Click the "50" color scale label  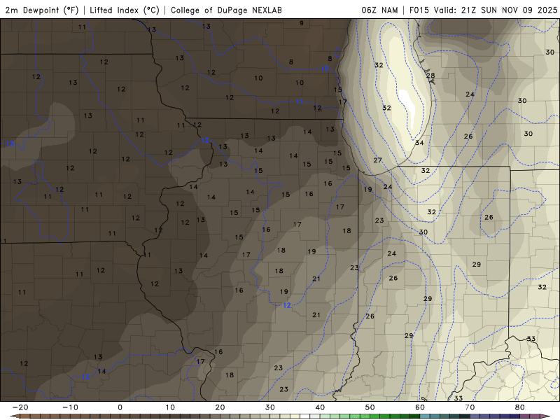370,407
